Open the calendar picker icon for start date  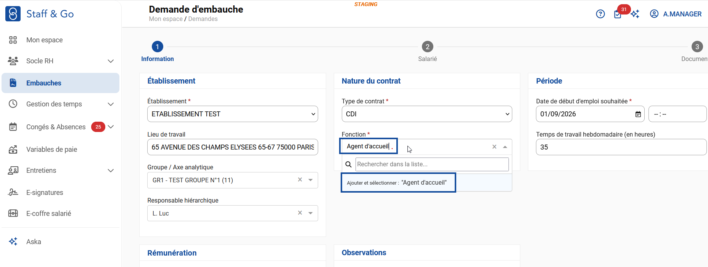638,114
